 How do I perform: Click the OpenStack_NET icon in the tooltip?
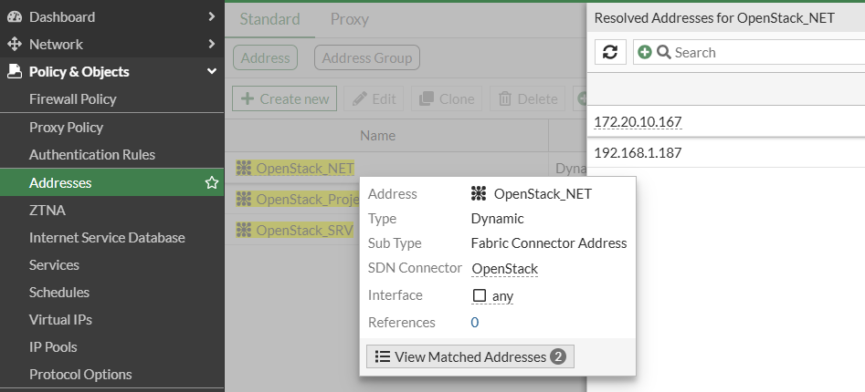479,194
